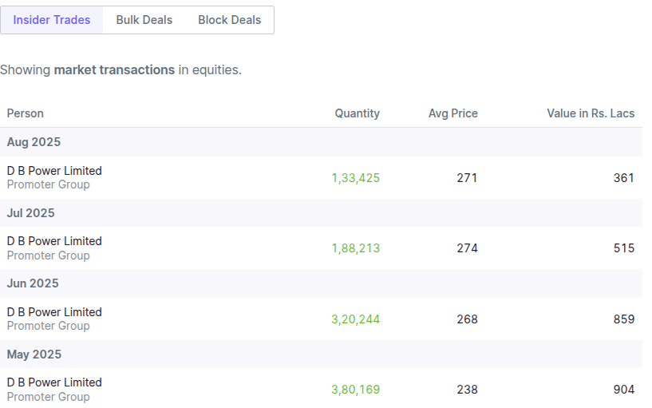Click the May 2025 group row
This screenshot has width=652, height=408.
pyautogui.click(x=321, y=355)
